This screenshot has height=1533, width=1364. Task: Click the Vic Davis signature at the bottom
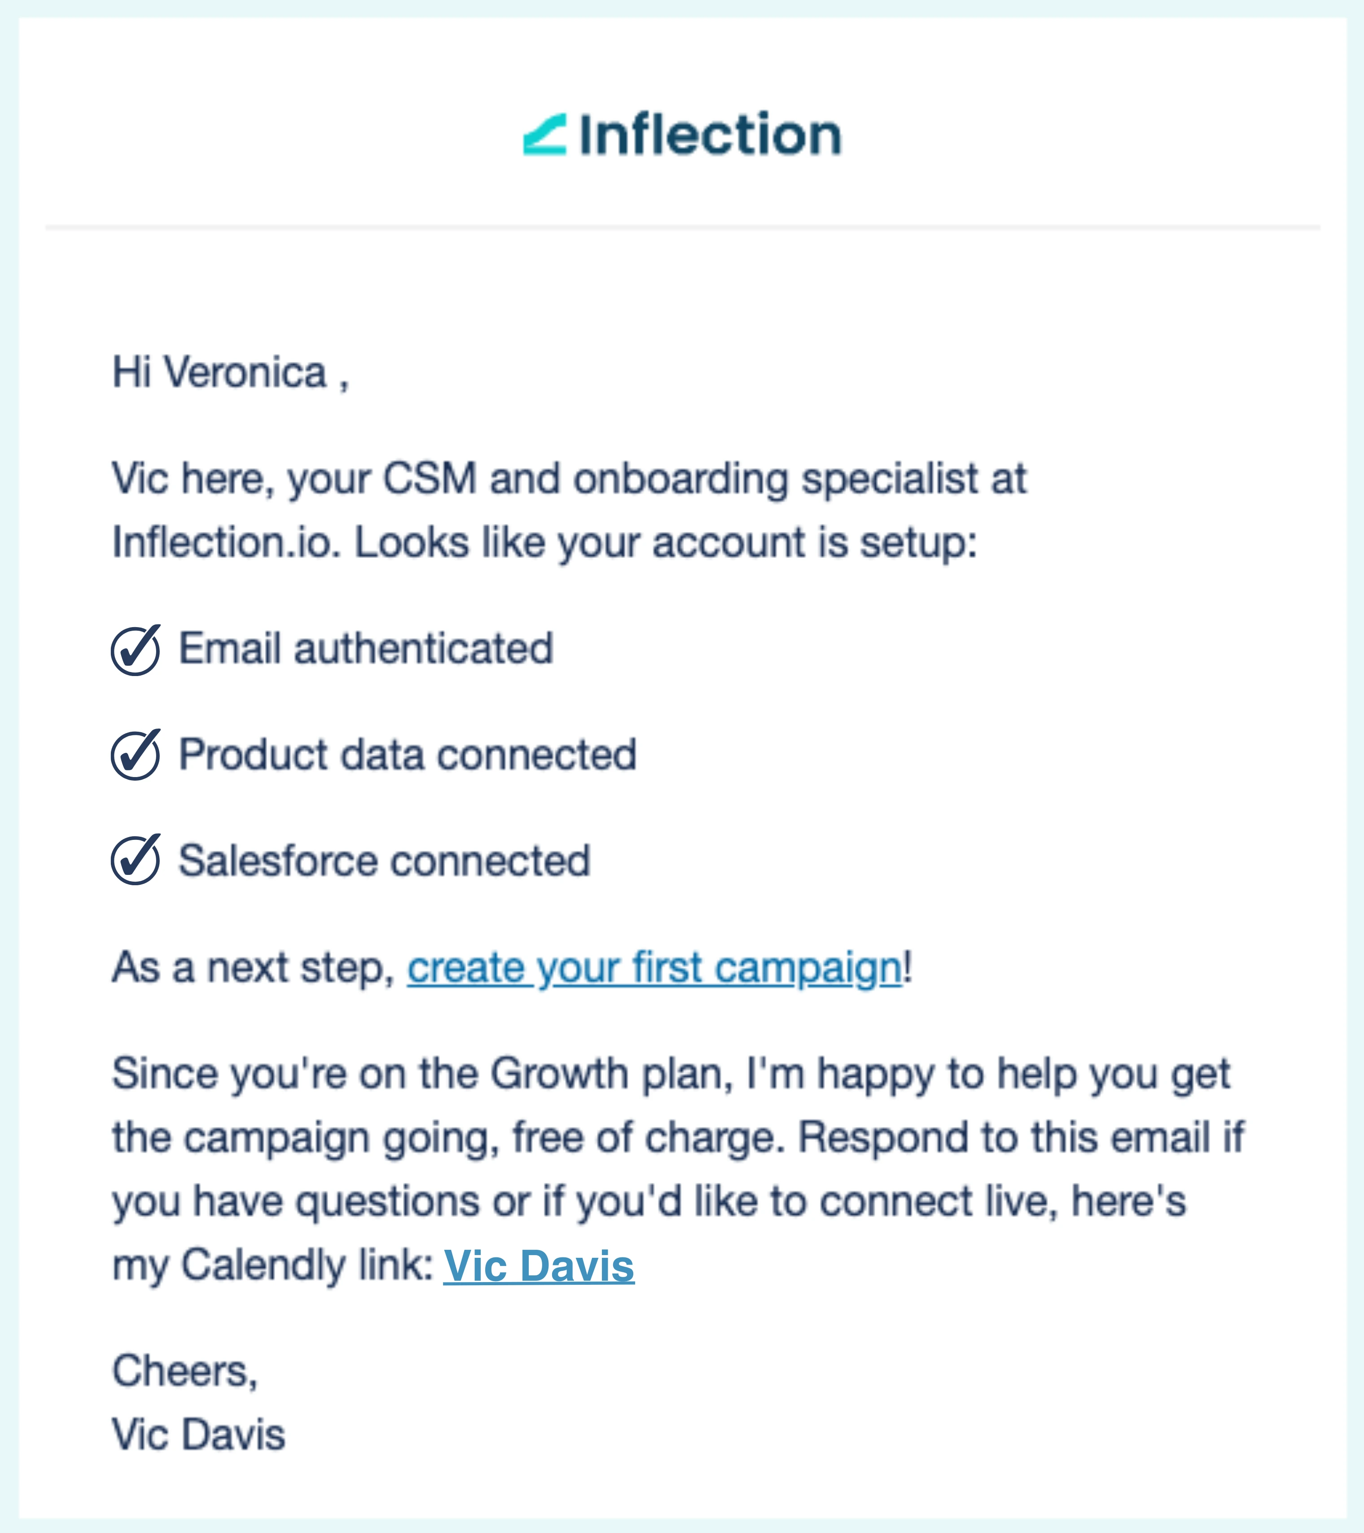point(199,1435)
